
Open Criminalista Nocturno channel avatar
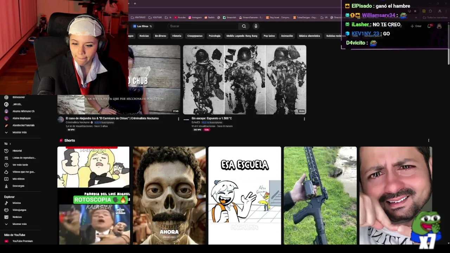[x=60, y=120]
